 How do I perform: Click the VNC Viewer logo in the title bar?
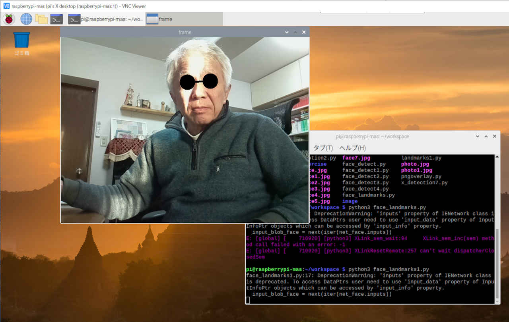click(x=6, y=6)
